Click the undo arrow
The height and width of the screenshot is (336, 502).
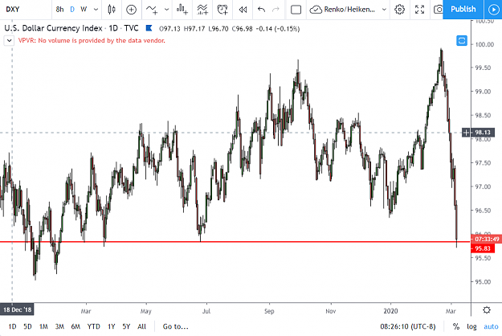click(261, 10)
